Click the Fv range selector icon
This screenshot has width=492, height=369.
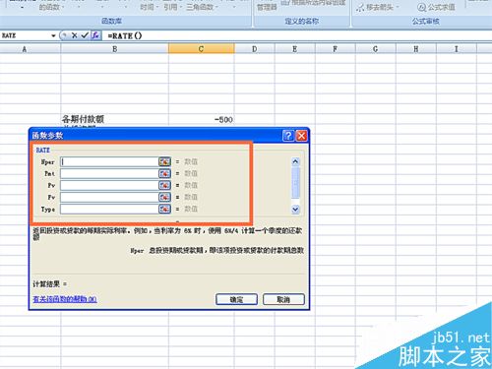pos(164,197)
